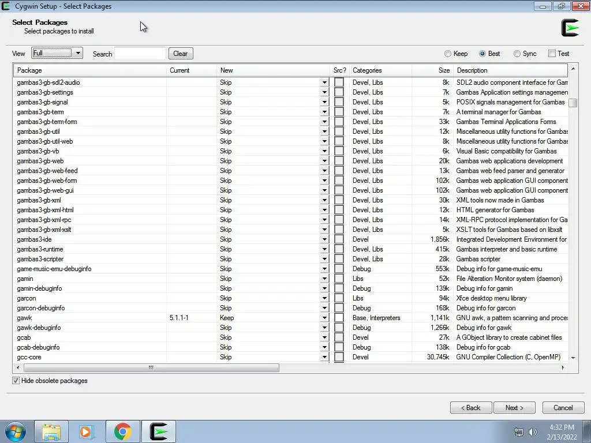Select the gcc-core package name
The image size is (591, 443).
click(x=29, y=357)
